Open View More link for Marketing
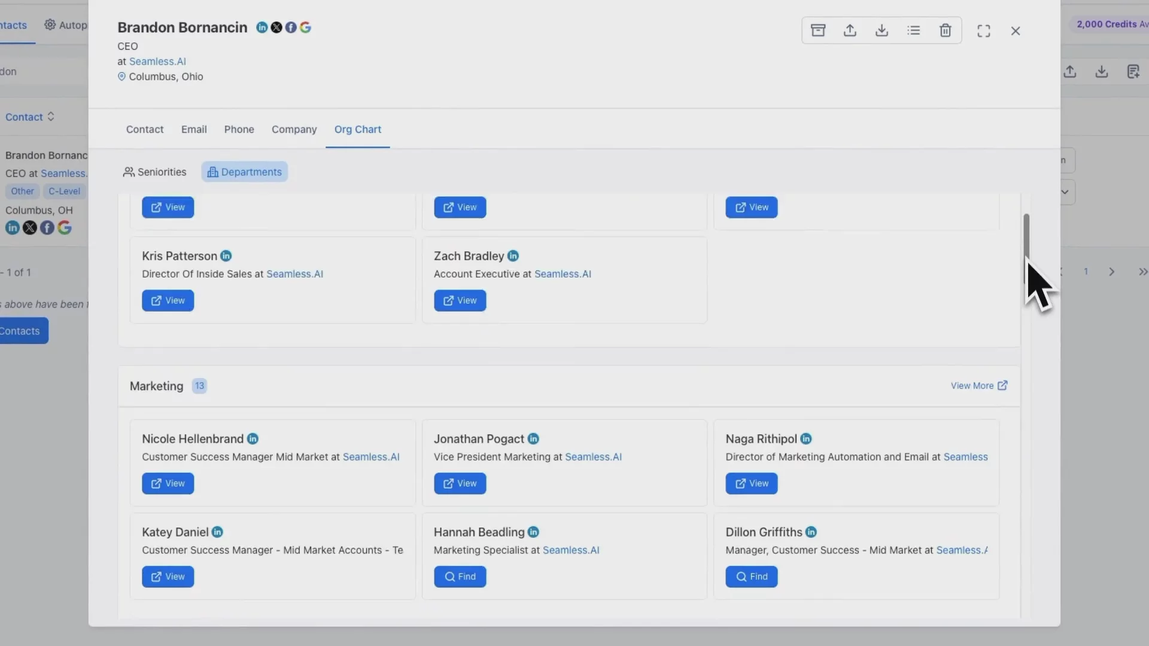This screenshot has height=646, width=1149. coord(978,386)
